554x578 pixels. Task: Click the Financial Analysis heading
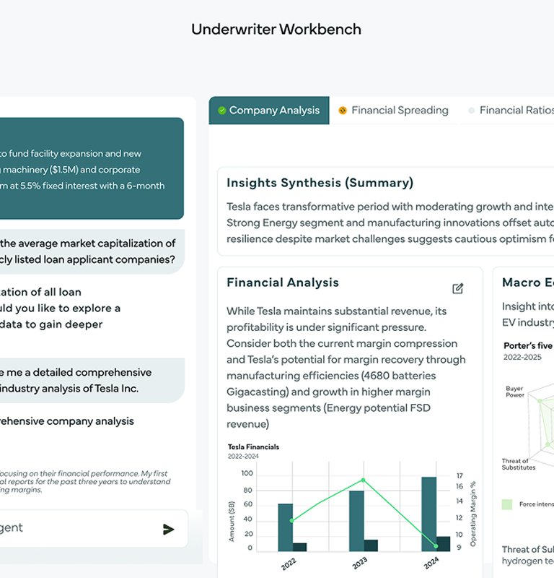click(283, 282)
